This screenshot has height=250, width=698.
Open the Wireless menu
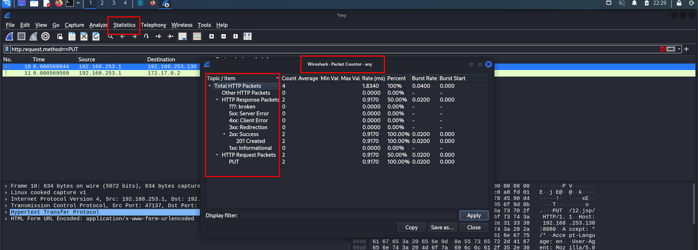click(x=182, y=25)
